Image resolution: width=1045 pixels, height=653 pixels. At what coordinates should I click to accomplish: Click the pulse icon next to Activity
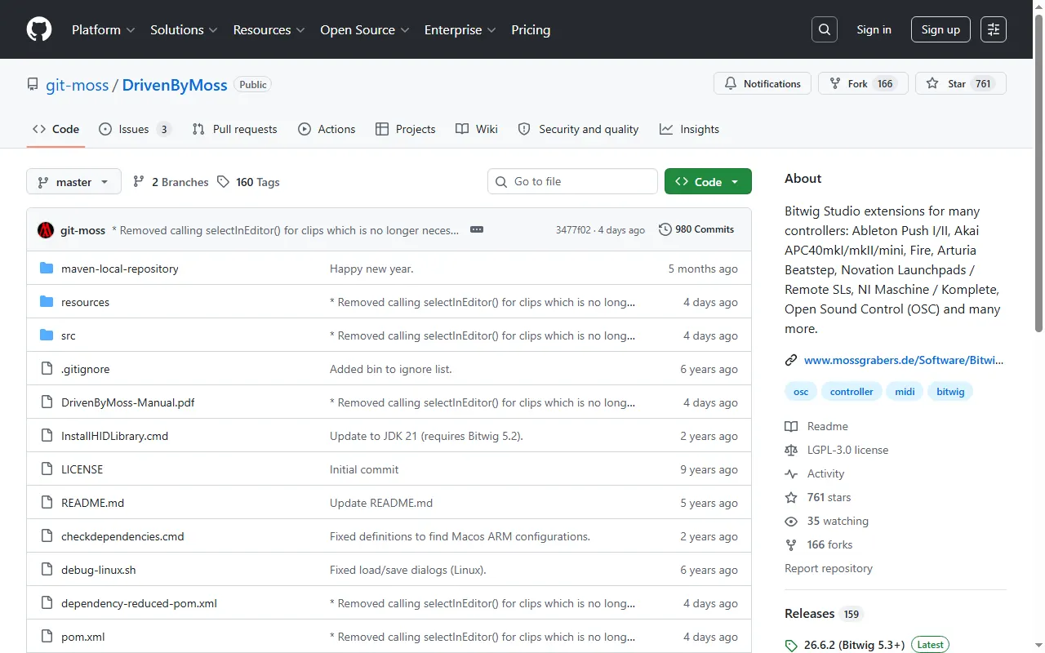tap(791, 473)
